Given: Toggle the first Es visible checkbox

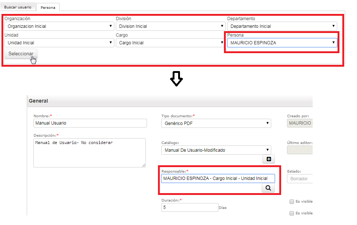Looking at the screenshot, I should pos(292,202).
